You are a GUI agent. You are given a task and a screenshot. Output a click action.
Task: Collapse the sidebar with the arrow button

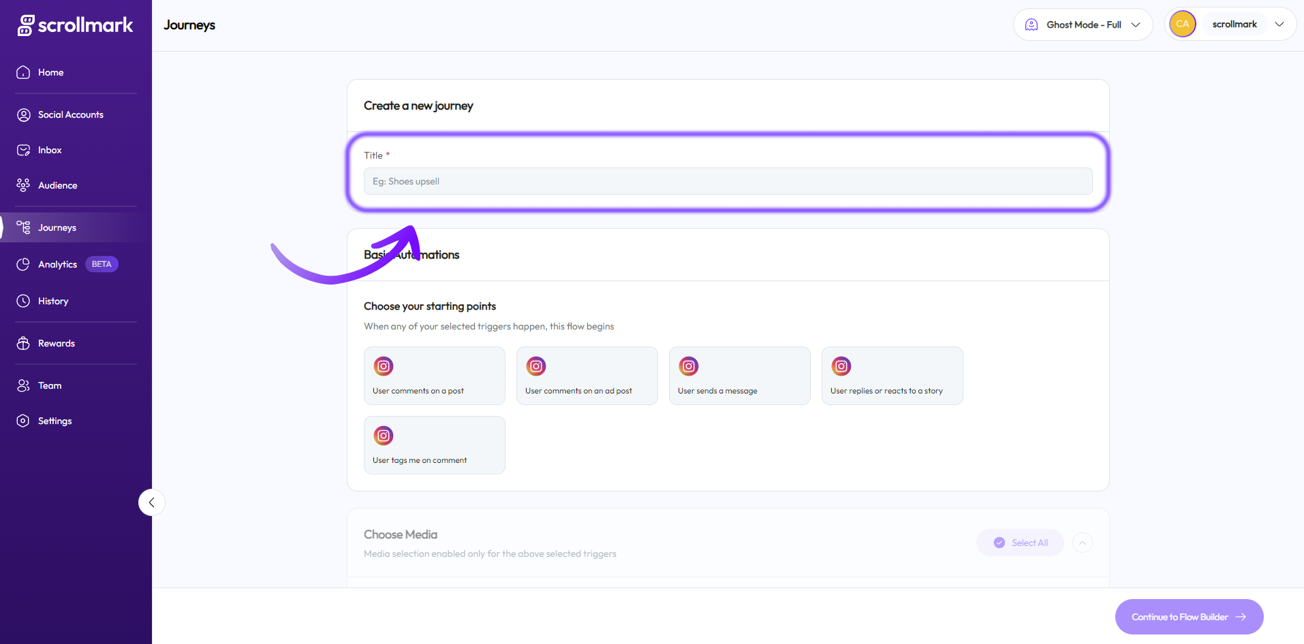[x=151, y=502]
